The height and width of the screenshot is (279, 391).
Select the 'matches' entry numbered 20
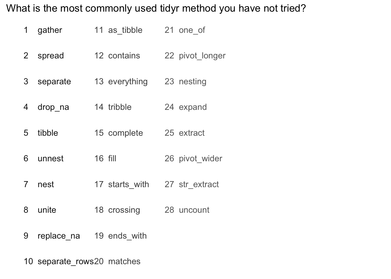click(x=124, y=262)
